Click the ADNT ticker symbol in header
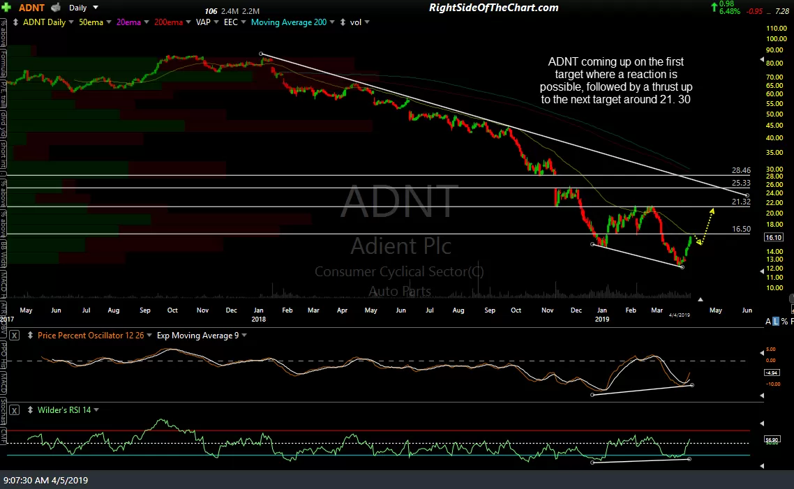The width and height of the screenshot is (794, 489). pyautogui.click(x=31, y=8)
